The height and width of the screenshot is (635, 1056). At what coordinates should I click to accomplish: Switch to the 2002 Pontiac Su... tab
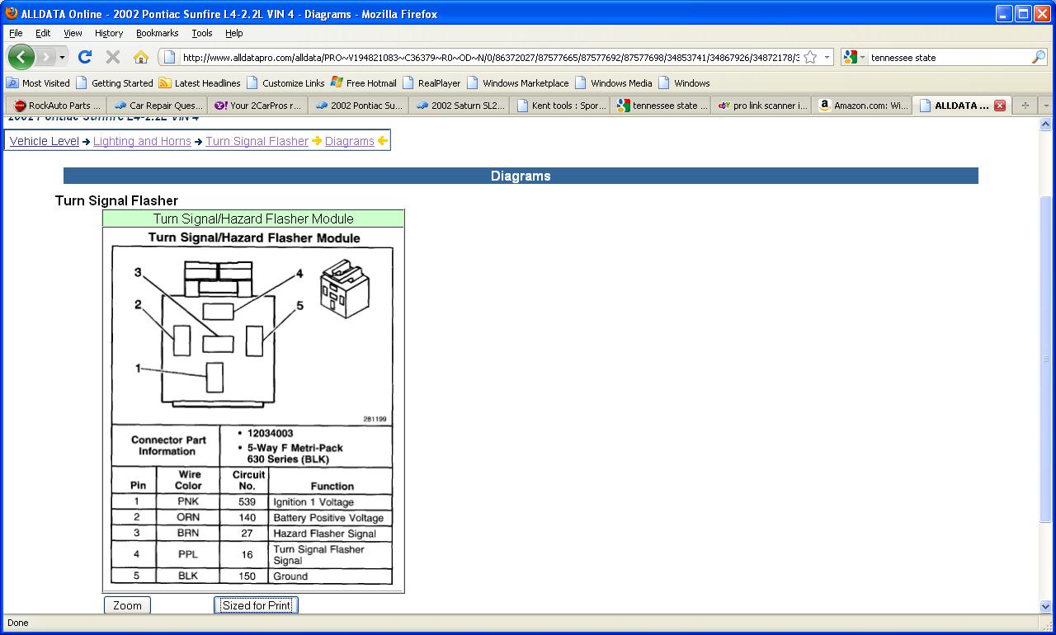pyautogui.click(x=358, y=106)
